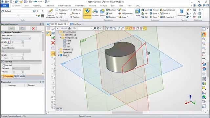210x118 pixels.
Task: Open the Bill of Materials tab
Action: point(64,6)
